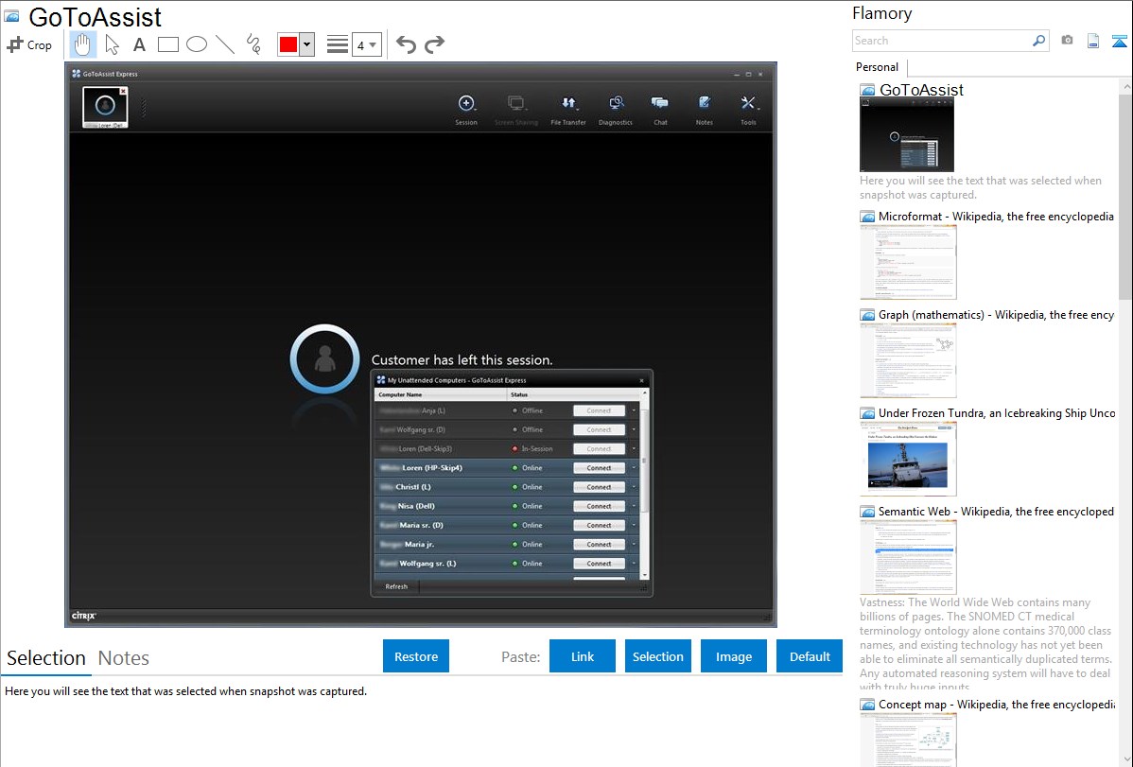Screen dimensions: 1133x767
Task: Click the Flamory snapshot list scrollbar
Action: click(x=1125, y=195)
